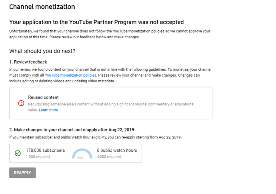Image resolution: width=276 pixels, height=194 pixels.
Task: Click the green subscriber checkmark icon
Action: 18,153
